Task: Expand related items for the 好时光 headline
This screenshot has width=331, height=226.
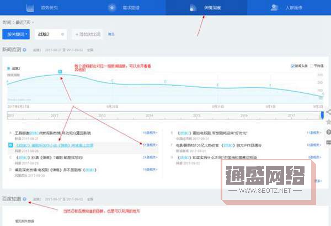Action: point(314,133)
